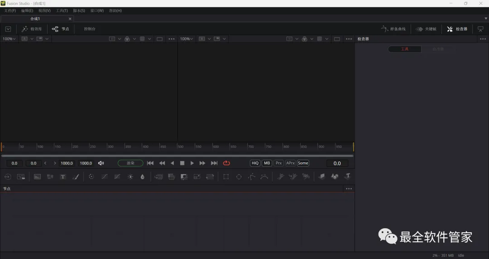Add a Background node from the toolbar
Screen dimensions: 489x259
pyautogui.click(x=37, y=177)
